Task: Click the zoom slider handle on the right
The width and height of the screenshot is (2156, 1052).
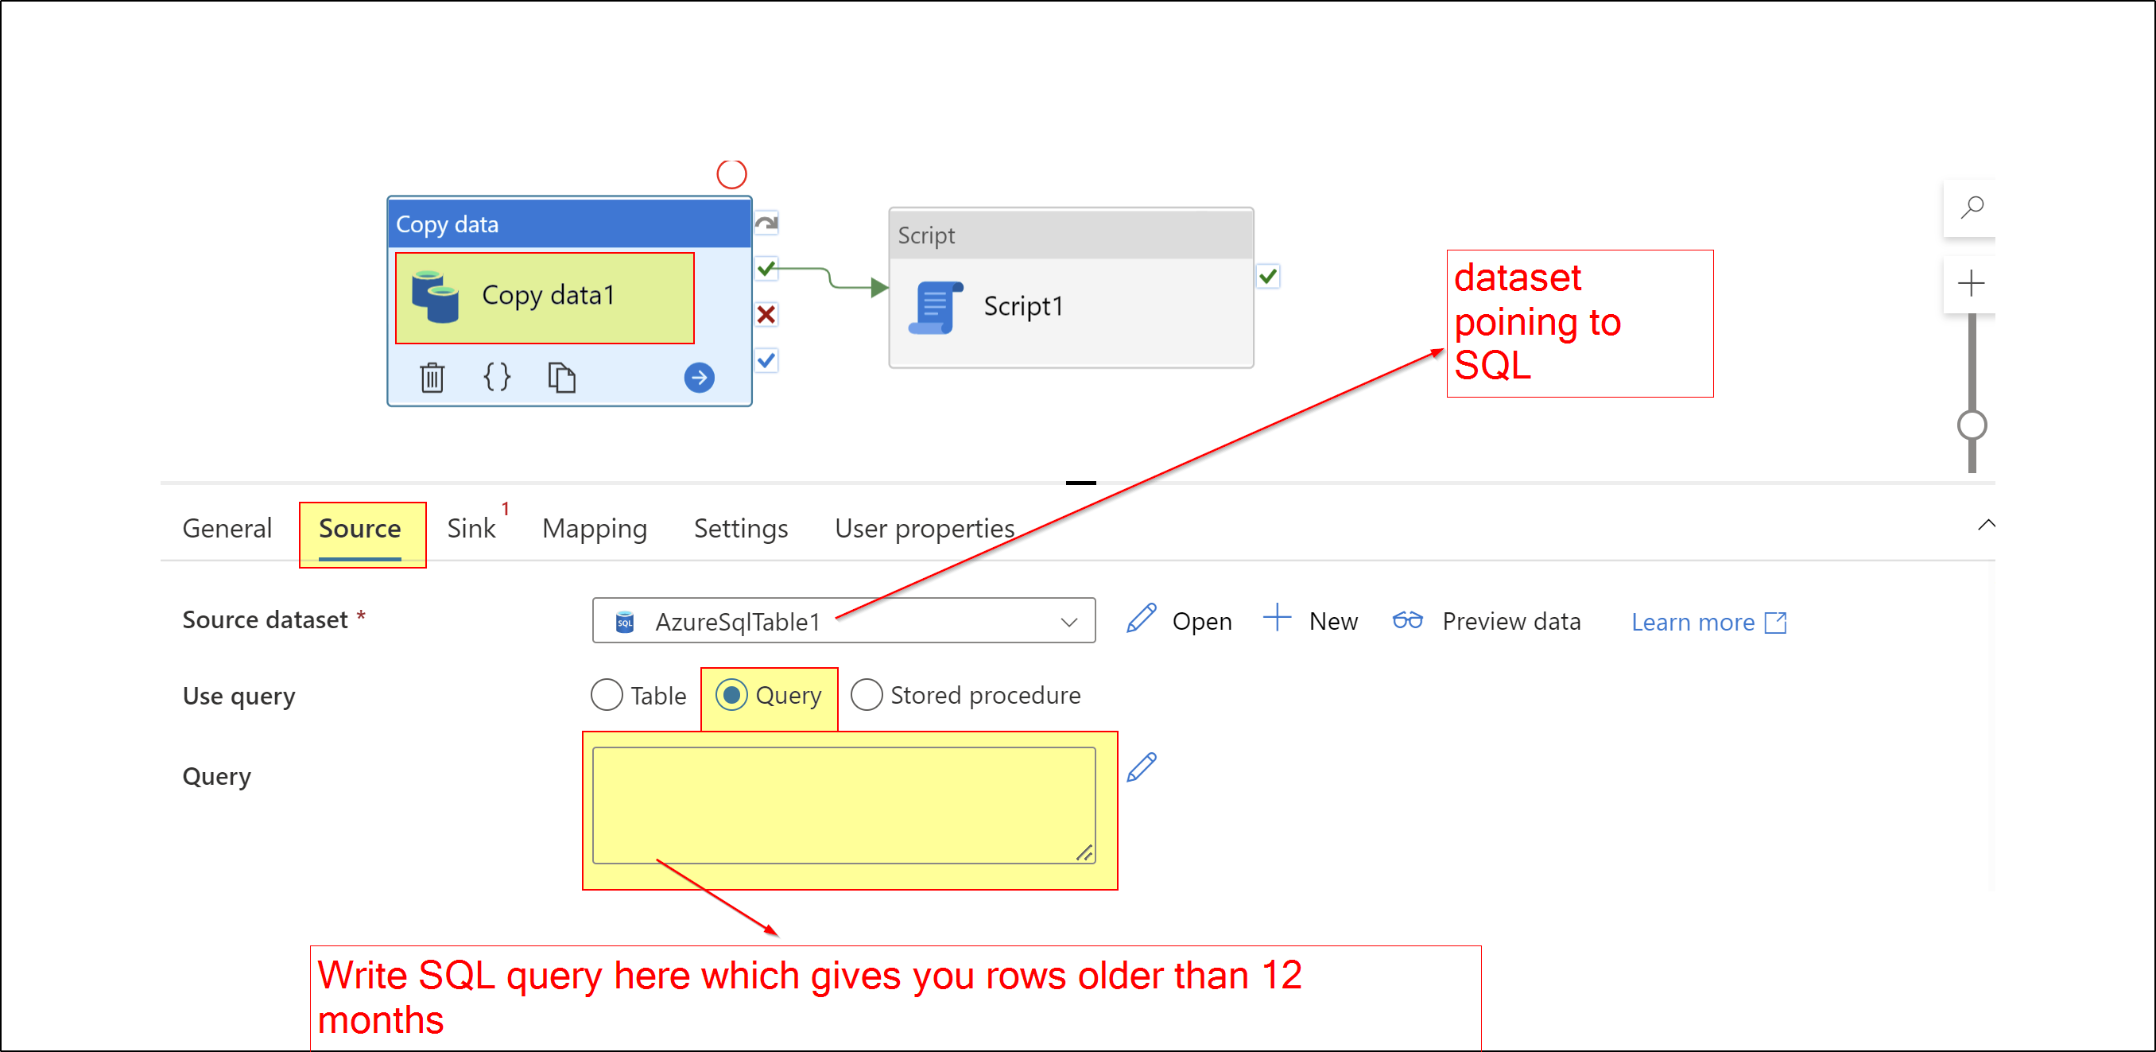Action: 1972,425
